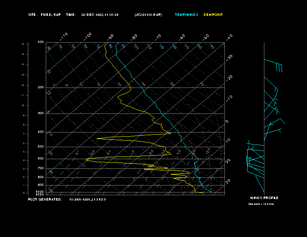Click the '600' pressure level label
Viewport: 307px width, 237px height.
click(x=41, y=159)
